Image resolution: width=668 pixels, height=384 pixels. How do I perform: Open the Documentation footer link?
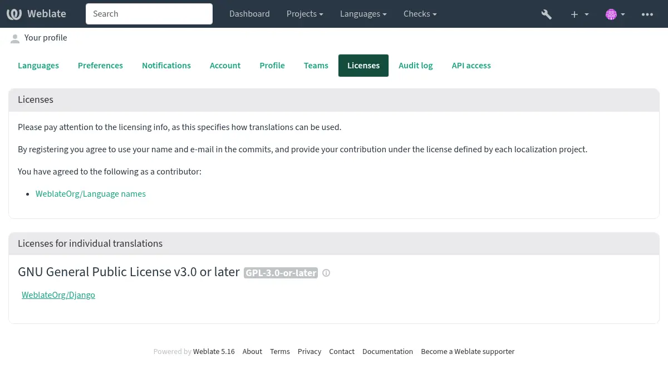pos(387,351)
